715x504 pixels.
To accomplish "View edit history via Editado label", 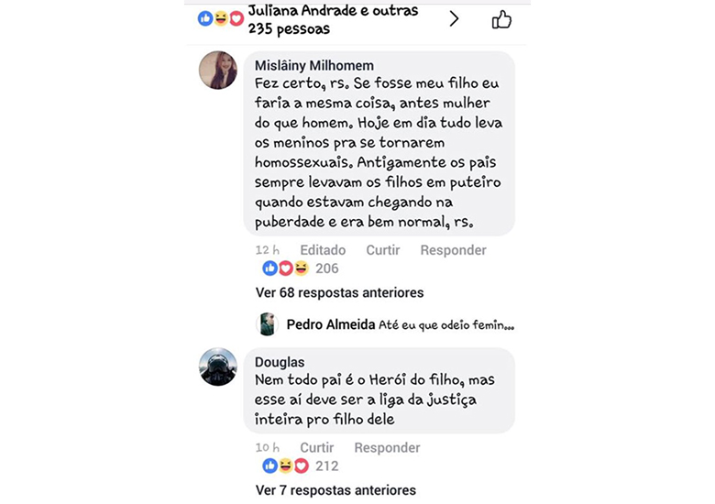I will click(x=323, y=250).
